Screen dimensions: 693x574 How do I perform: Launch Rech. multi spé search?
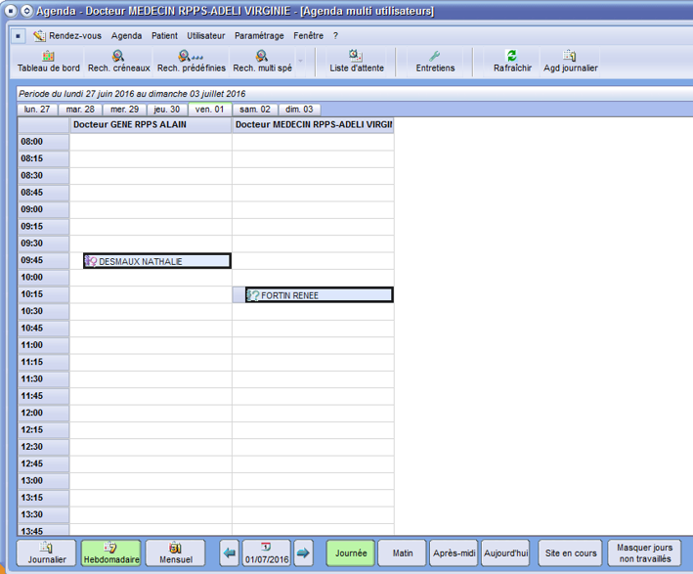(262, 62)
